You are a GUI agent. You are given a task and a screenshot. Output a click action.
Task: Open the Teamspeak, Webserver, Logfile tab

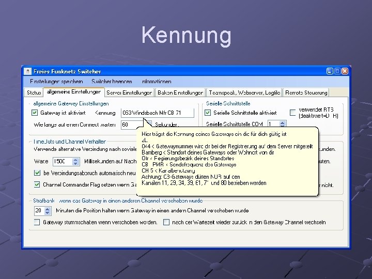coord(244,92)
